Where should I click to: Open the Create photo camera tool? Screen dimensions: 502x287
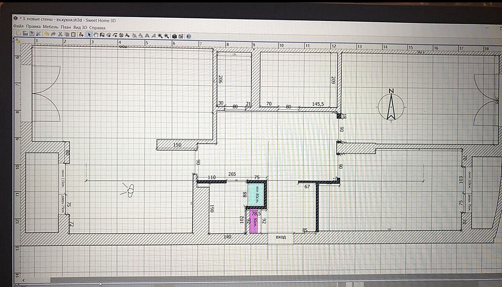174,35
